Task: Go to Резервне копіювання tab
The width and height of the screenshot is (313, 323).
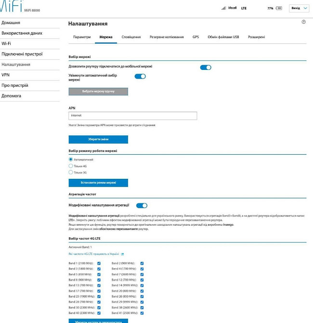Action: pyautogui.click(x=167, y=37)
